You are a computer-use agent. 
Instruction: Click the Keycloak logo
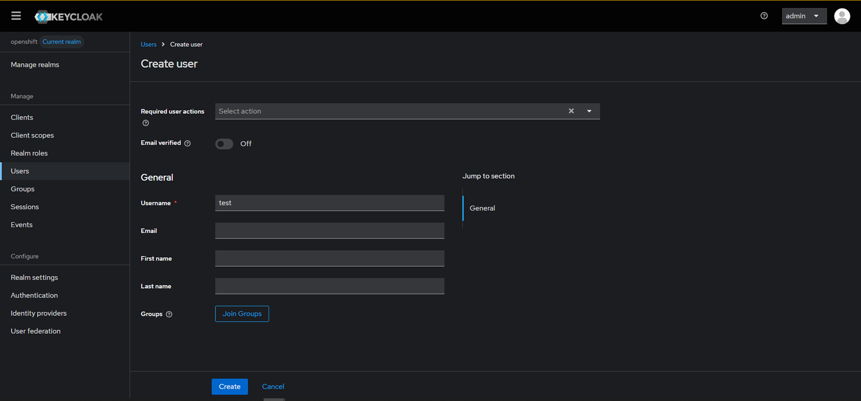[x=69, y=17]
